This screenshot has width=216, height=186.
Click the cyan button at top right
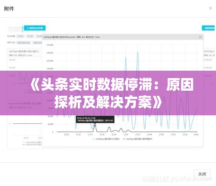tap(208, 28)
